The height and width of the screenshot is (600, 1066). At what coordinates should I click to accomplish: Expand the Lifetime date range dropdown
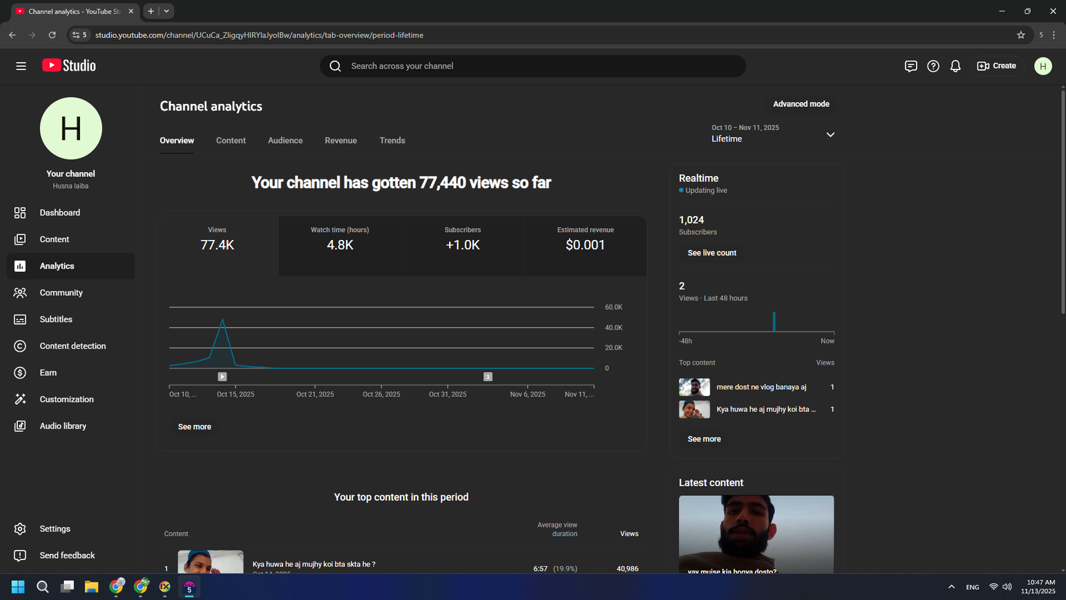click(830, 135)
